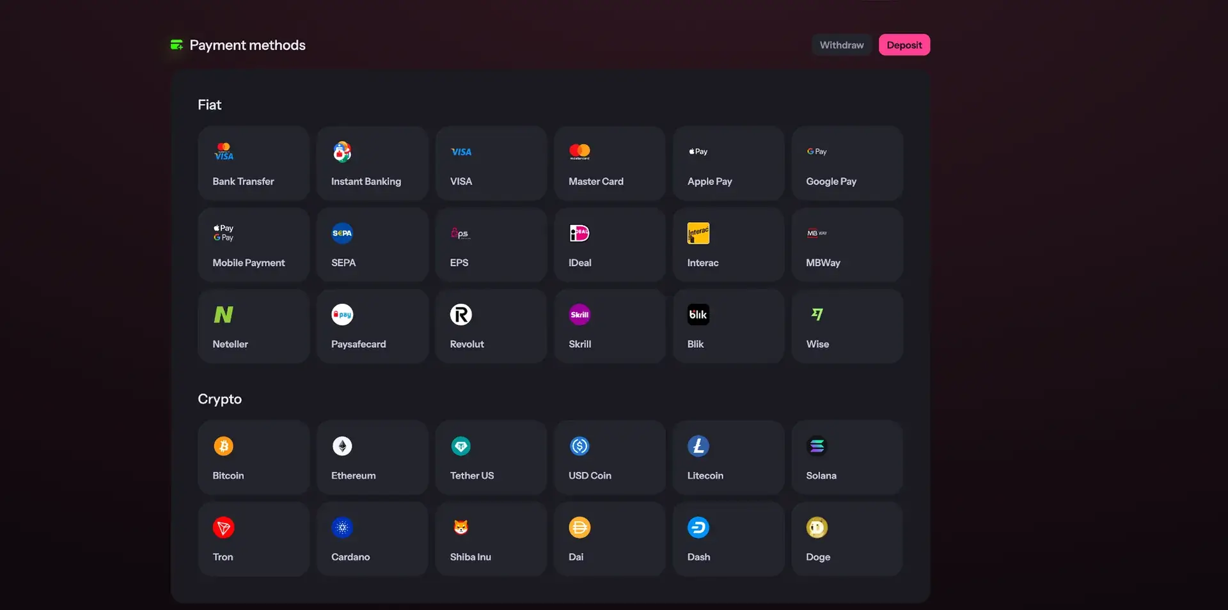1228x610 pixels.
Task: Click the Mobile Payment logo icon
Action: (223, 233)
